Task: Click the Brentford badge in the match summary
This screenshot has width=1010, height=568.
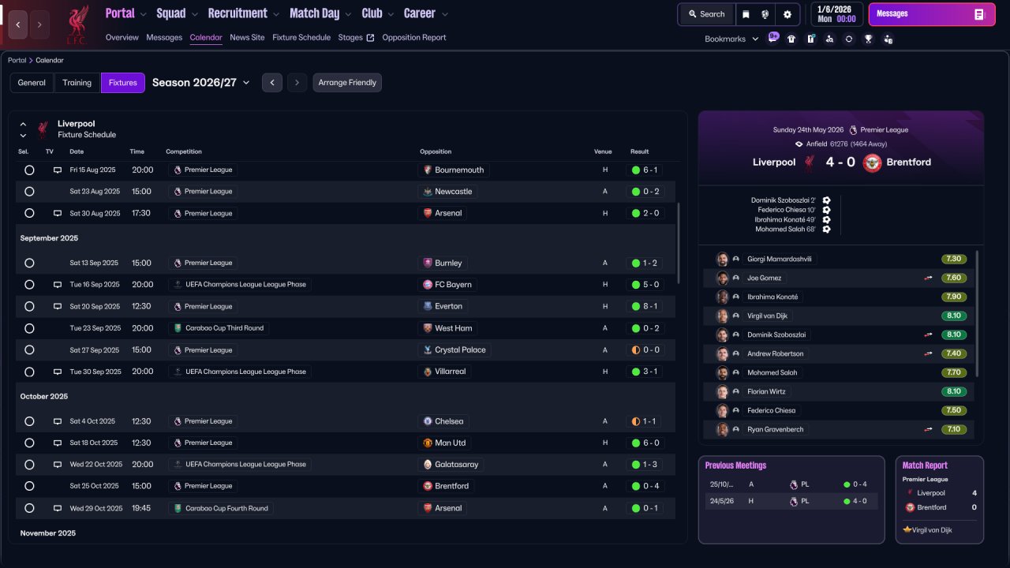Action: point(872,163)
